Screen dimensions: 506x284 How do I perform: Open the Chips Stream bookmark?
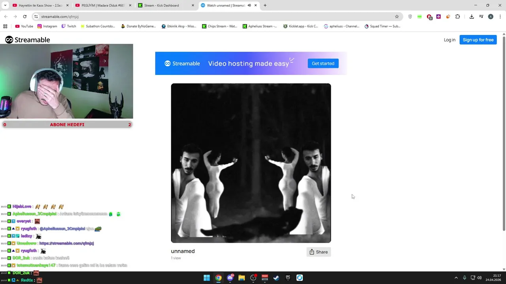coord(219,26)
